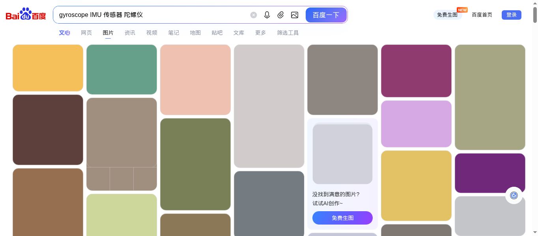The width and height of the screenshot is (538, 236).
Task: Open the mustard yellow image thumbnail
Action: tap(416, 186)
